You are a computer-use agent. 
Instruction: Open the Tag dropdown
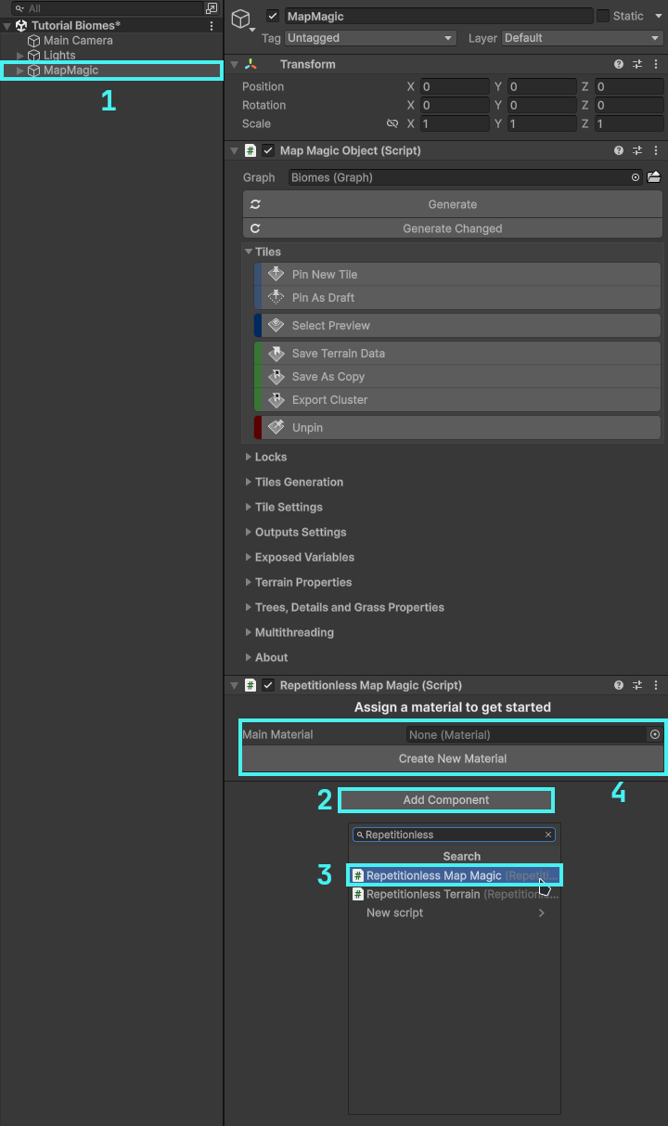370,38
